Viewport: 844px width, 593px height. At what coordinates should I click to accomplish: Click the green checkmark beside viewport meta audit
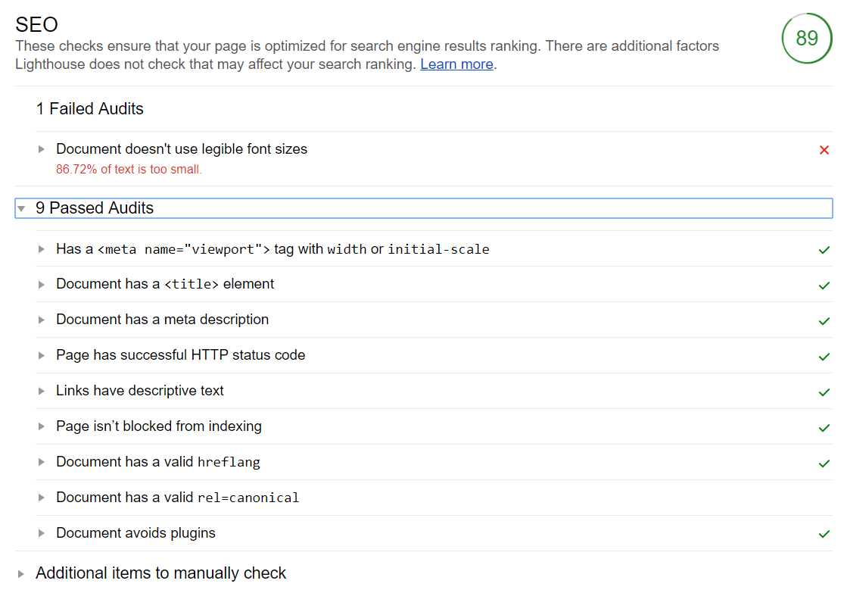tap(824, 250)
